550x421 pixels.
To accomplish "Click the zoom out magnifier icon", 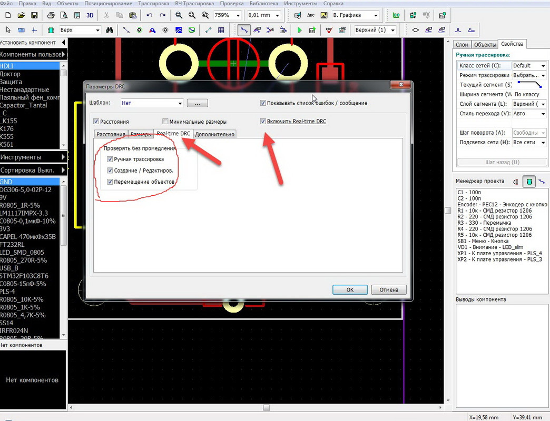I will click(x=192, y=15).
